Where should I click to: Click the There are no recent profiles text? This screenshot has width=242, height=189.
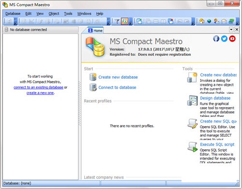[x=132, y=126]
